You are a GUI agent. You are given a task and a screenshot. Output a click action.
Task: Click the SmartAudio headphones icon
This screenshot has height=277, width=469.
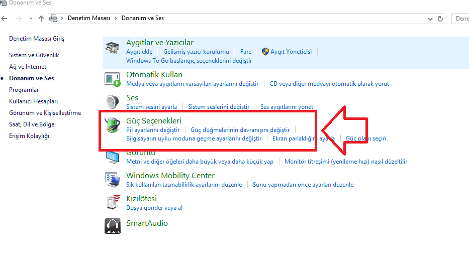coord(113,226)
